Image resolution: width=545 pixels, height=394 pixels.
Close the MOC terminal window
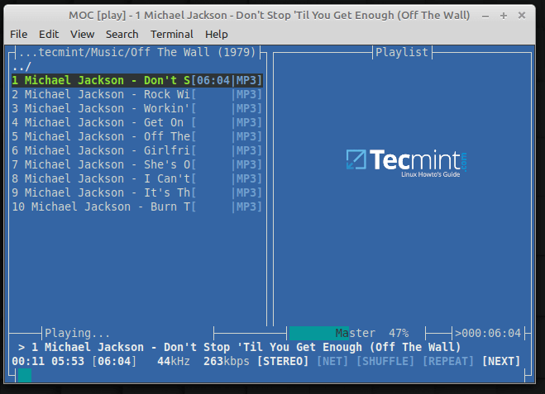click(521, 16)
